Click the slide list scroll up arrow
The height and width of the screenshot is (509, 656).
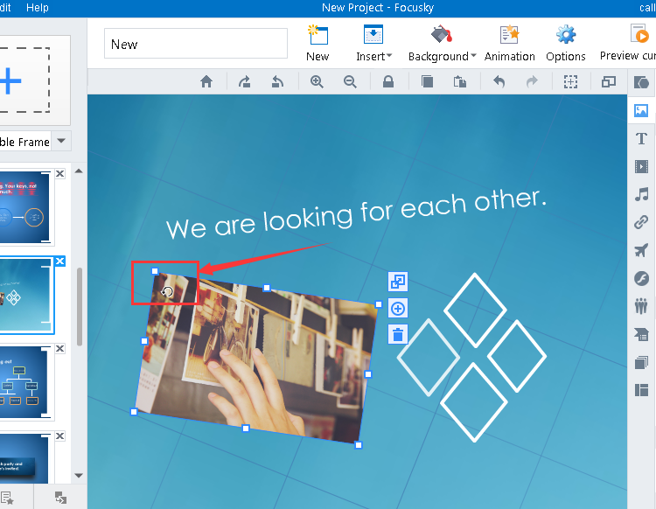click(79, 171)
